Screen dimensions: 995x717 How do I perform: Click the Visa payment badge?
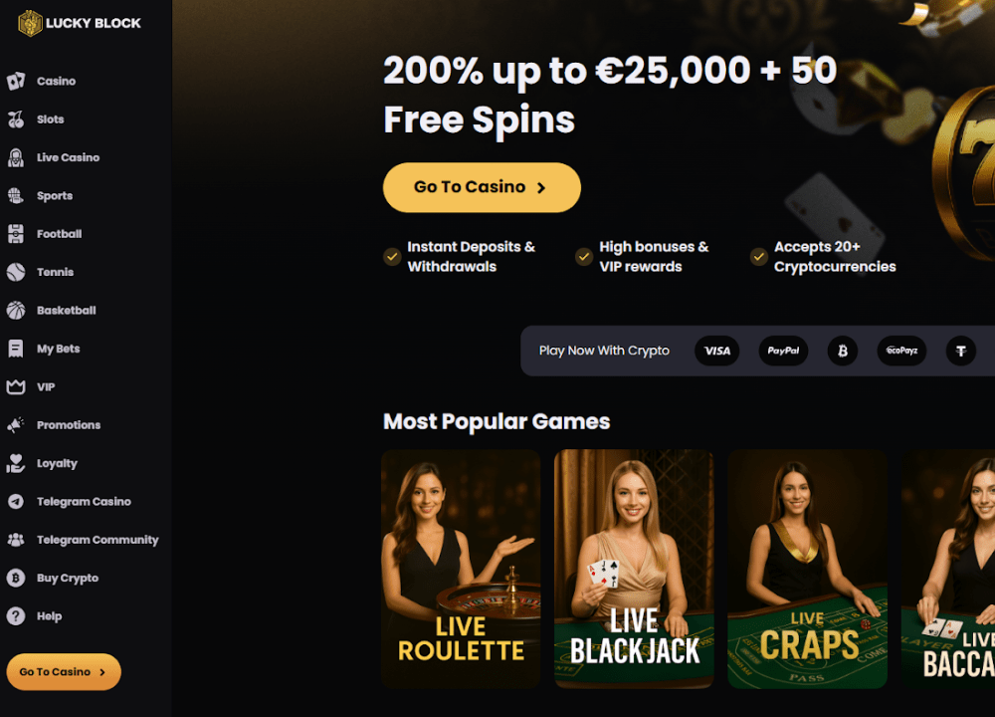click(x=717, y=351)
